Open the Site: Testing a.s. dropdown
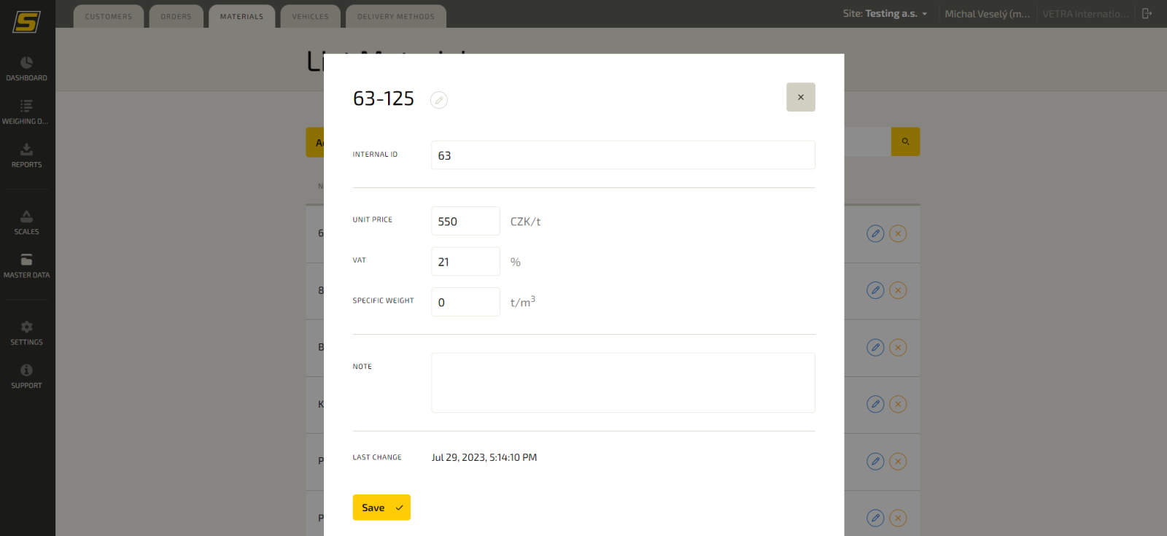The height and width of the screenshot is (536, 1167). pyautogui.click(x=885, y=14)
